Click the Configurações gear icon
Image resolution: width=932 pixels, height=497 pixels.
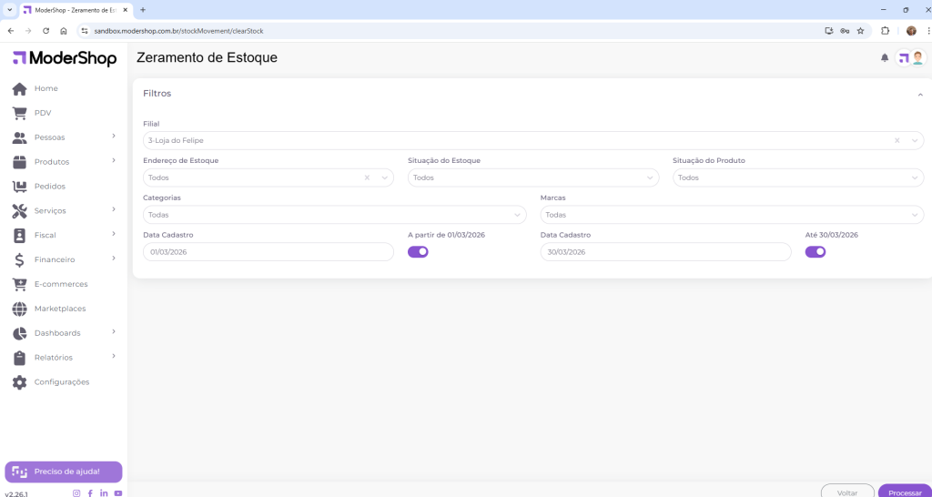19,382
